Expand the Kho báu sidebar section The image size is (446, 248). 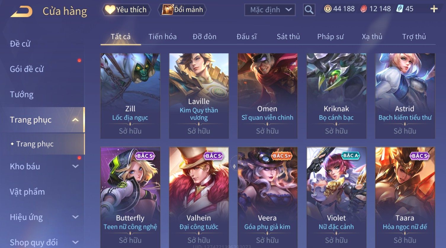[x=76, y=166]
